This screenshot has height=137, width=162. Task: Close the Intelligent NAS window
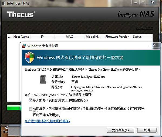click(x=153, y=2)
